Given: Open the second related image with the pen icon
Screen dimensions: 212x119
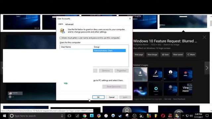Looking at the screenshot, I should point(155,74).
